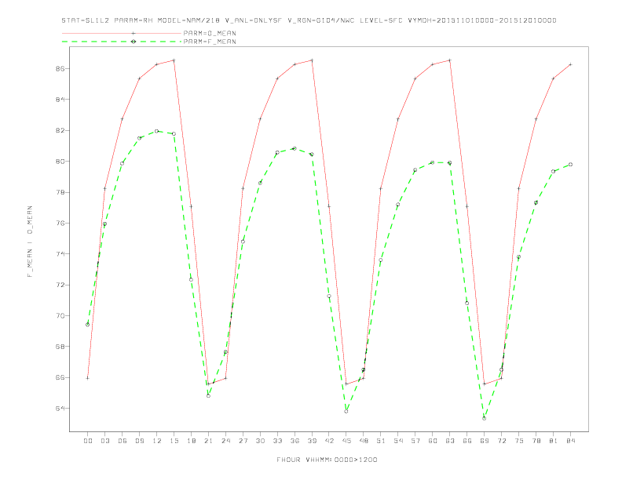
Task: Click x-axis tick label 81
Action: click(554, 441)
